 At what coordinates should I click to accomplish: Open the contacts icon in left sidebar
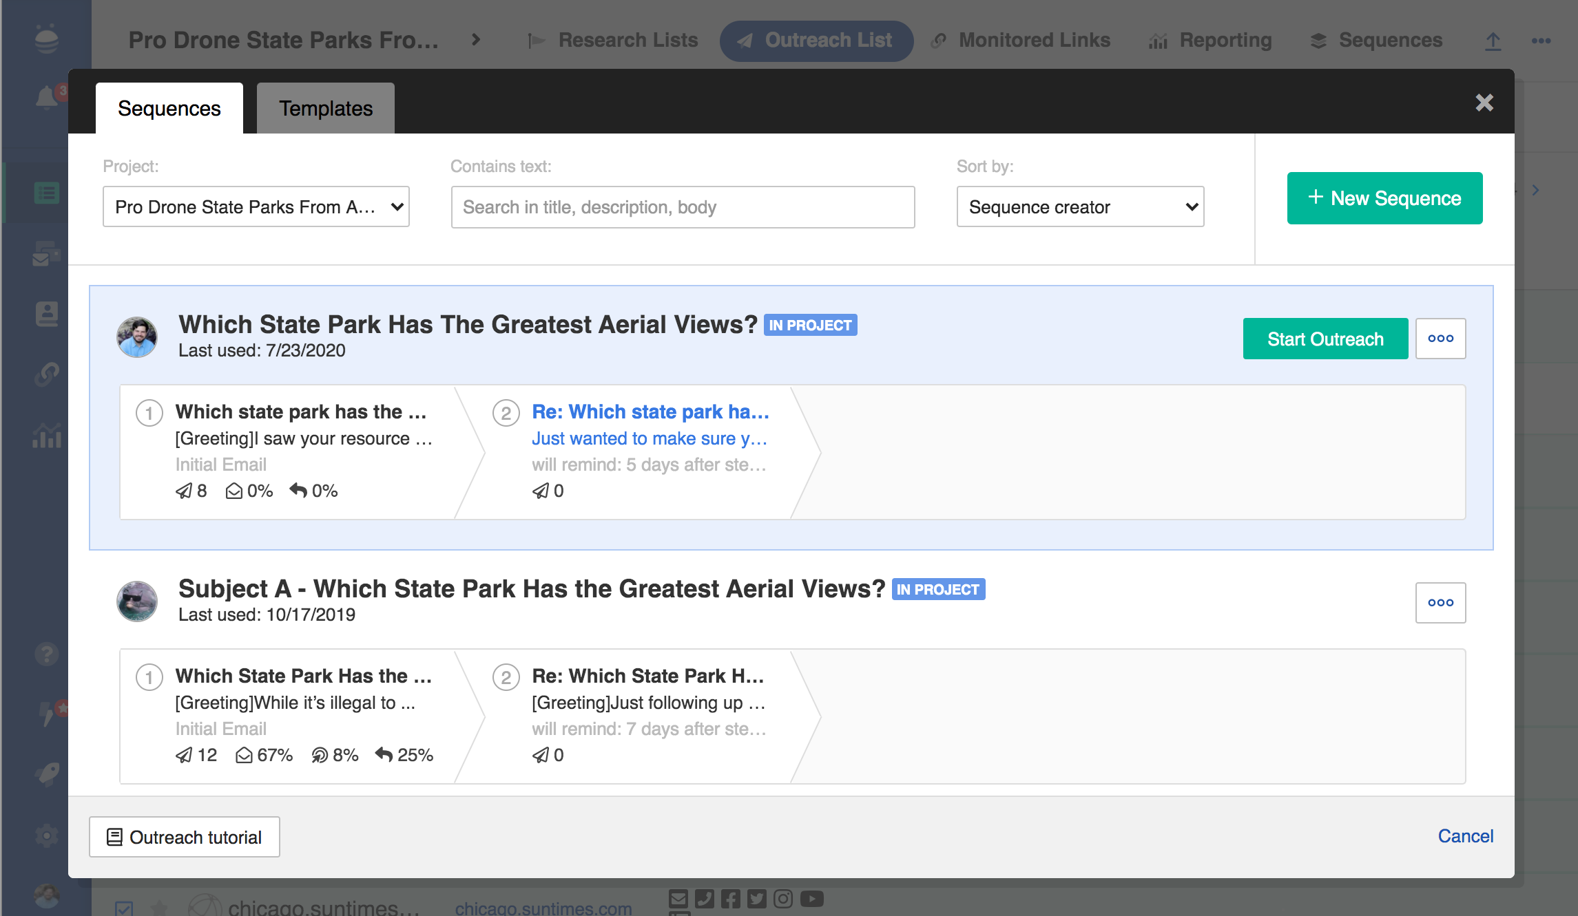(x=47, y=314)
